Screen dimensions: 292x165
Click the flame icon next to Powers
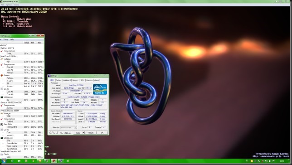(2, 75)
